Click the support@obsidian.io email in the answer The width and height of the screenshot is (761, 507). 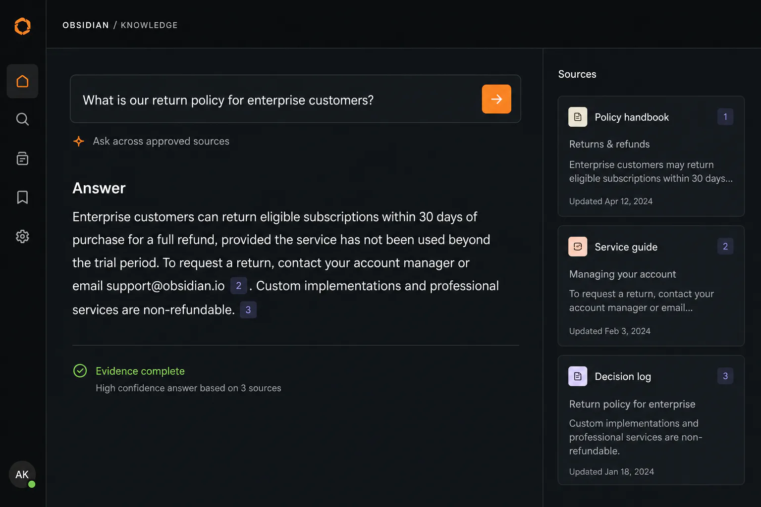tap(165, 286)
